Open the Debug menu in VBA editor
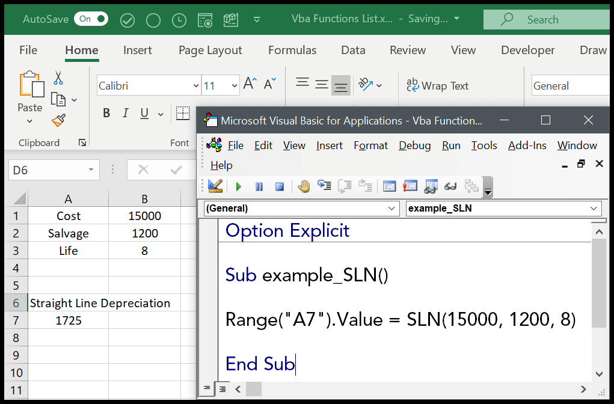The width and height of the screenshot is (614, 404). (x=414, y=145)
